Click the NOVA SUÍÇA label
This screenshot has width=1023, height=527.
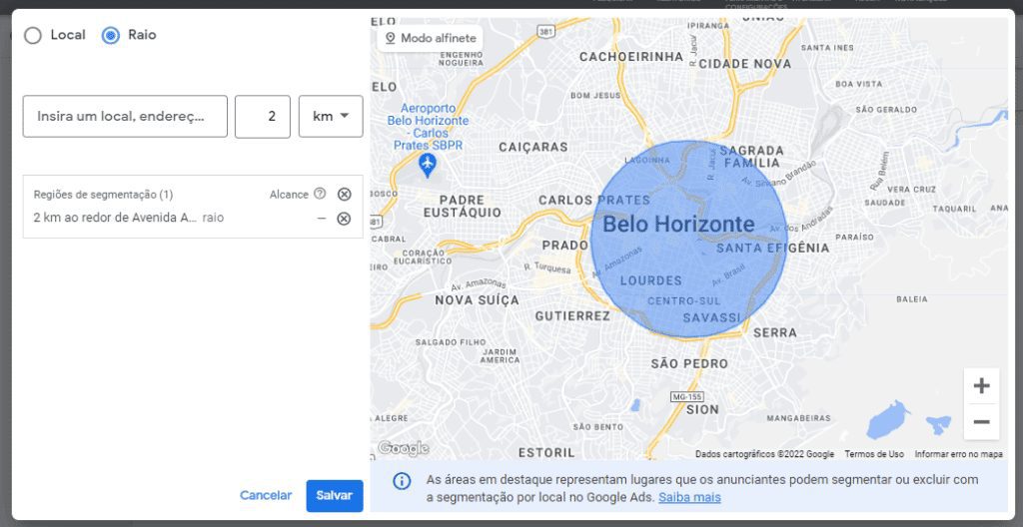(x=478, y=300)
